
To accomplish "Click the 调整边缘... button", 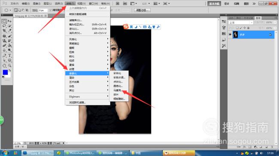I will click(x=142, y=10).
